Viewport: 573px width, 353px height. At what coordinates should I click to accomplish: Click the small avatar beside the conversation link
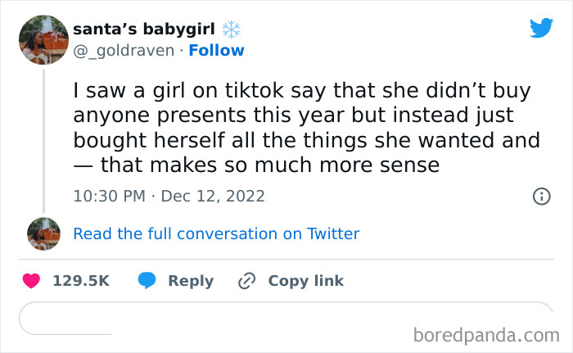click(43, 233)
